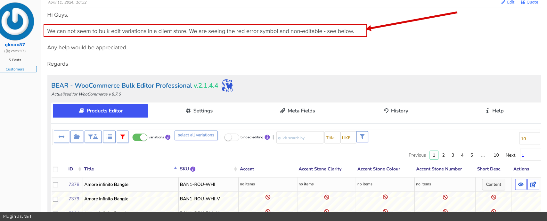
Task: Click the select all variations button
Action: (196, 135)
